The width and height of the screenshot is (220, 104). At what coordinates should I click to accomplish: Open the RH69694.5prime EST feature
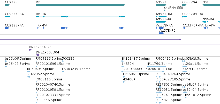pos(29,72)
